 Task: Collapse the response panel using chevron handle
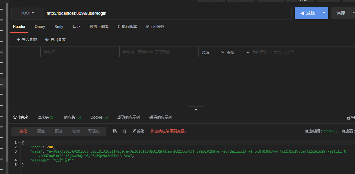click(196, 109)
